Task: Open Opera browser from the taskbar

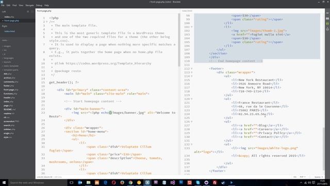Action: pyautogui.click(x=113, y=182)
